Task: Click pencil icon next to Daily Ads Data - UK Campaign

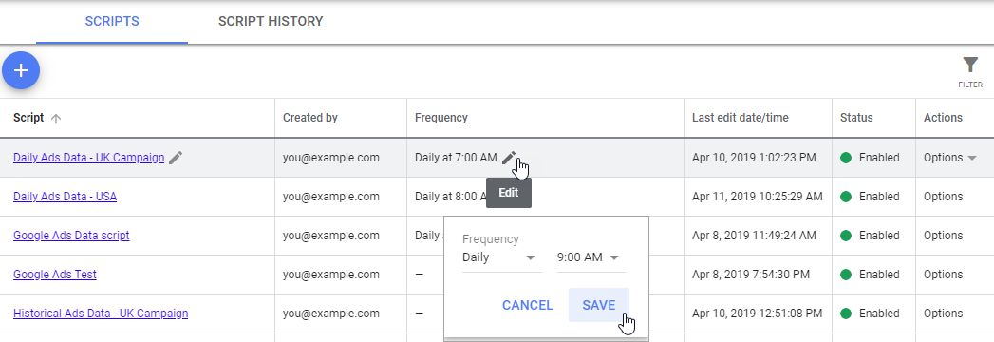Action: click(176, 158)
